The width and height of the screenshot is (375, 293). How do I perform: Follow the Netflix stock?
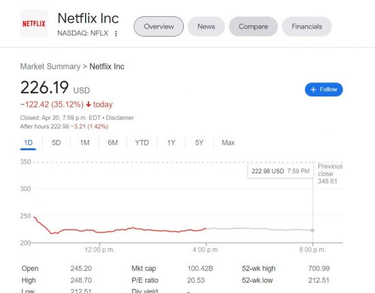coord(324,90)
